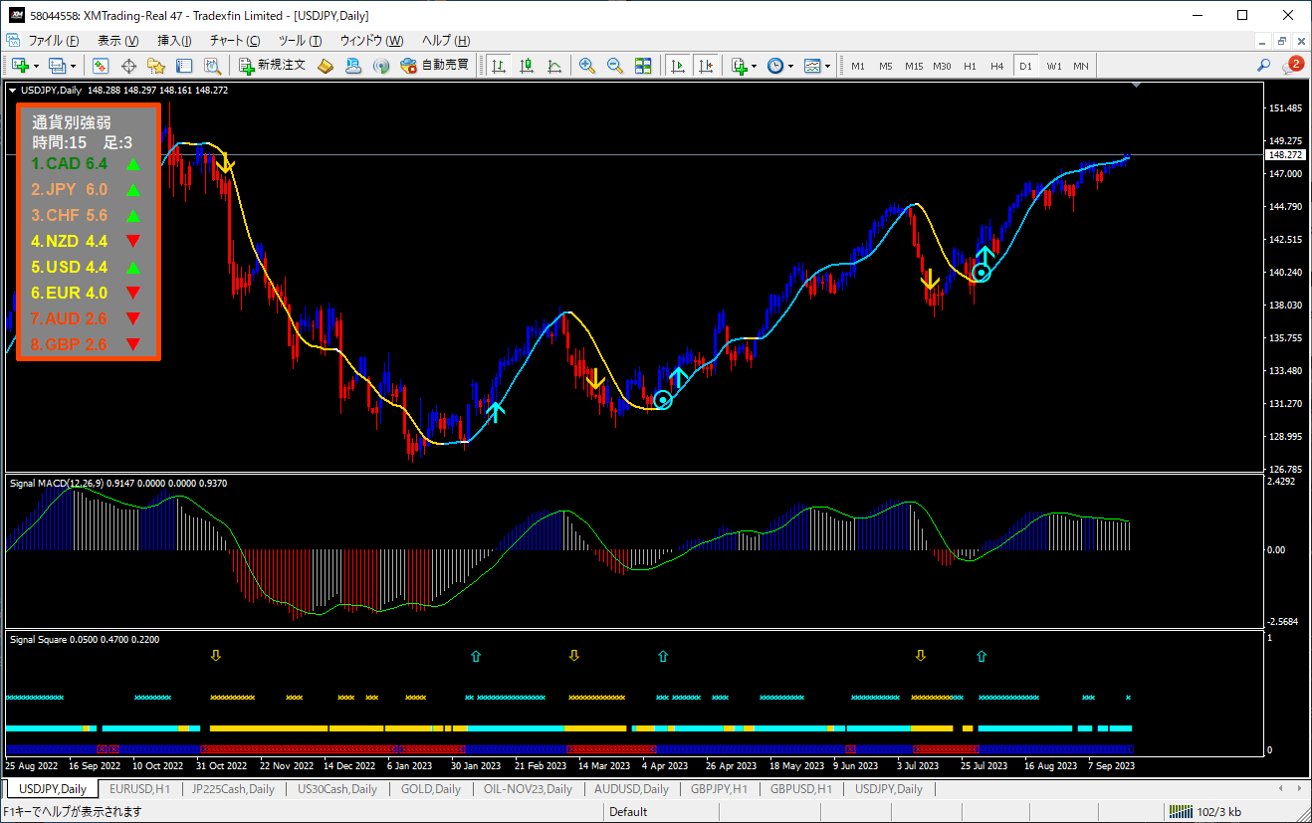Show the Data Window crosshair icon
Screen dimensions: 1312x823
[x=128, y=66]
